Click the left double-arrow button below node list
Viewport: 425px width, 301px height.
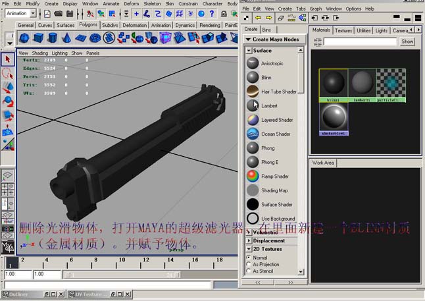(258, 283)
